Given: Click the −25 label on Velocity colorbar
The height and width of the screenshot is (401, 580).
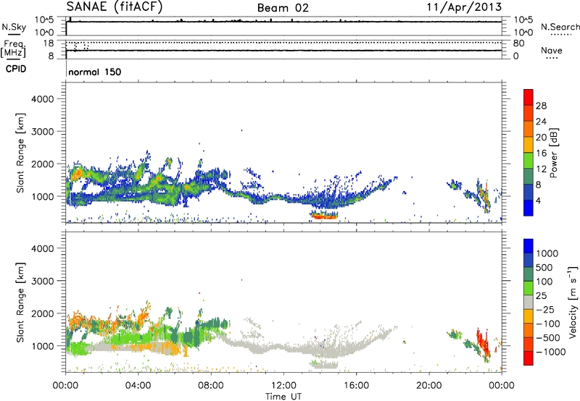Looking at the screenshot, I should click(x=545, y=309).
